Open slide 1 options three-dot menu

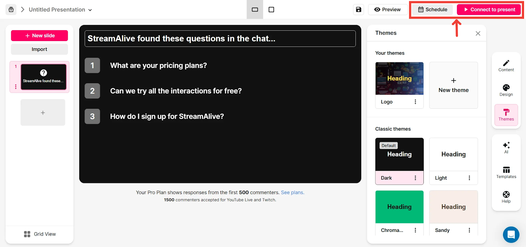(15, 86)
